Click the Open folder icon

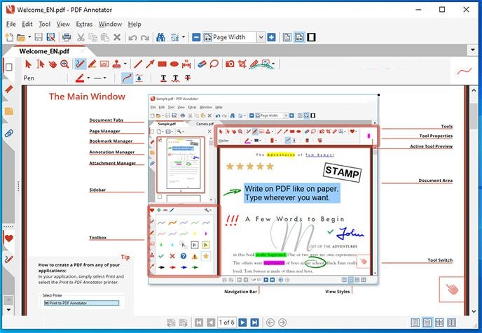point(20,38)
